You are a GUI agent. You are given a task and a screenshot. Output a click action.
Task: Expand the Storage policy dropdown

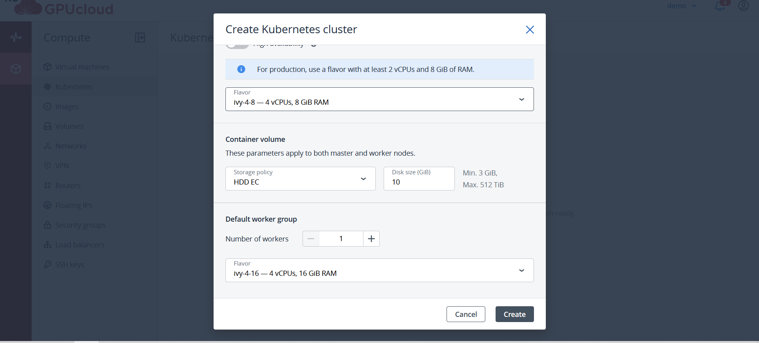[300, 179]
